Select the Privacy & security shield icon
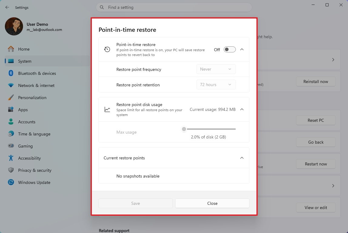The height and width of the screenshot is (233, 348). [x=11, y=170]
